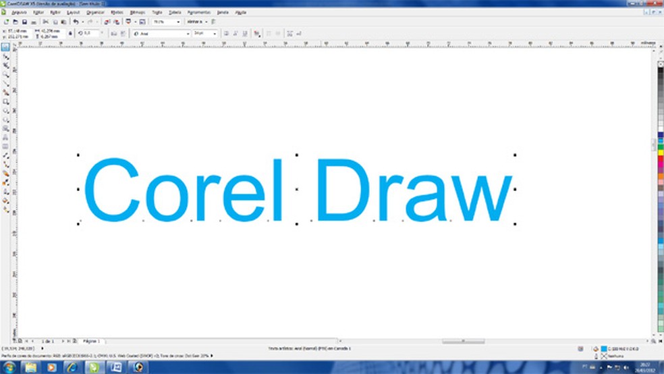Click the Paste icon in standard toolbar
The image size is (664, 374).
click(63, 22)
